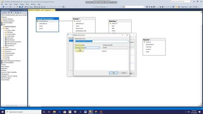
Task: Open the Connect dropdown in Object Explorer
Action: [4, 13]
